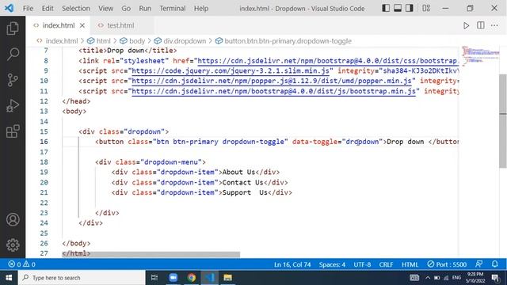Toggle secondary side bar layout icon

point(410,8)
